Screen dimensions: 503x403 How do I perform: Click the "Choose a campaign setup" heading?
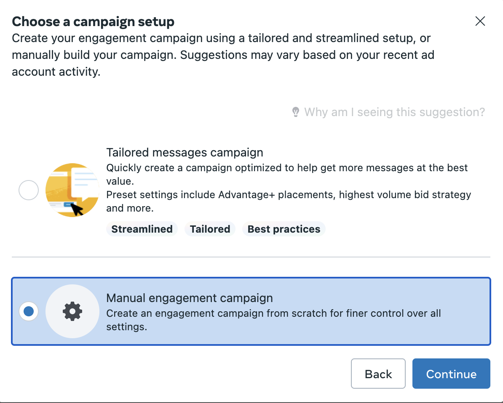point(93,21)
